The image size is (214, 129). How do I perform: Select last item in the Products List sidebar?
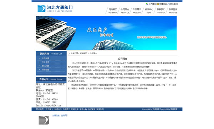(45, 70)
